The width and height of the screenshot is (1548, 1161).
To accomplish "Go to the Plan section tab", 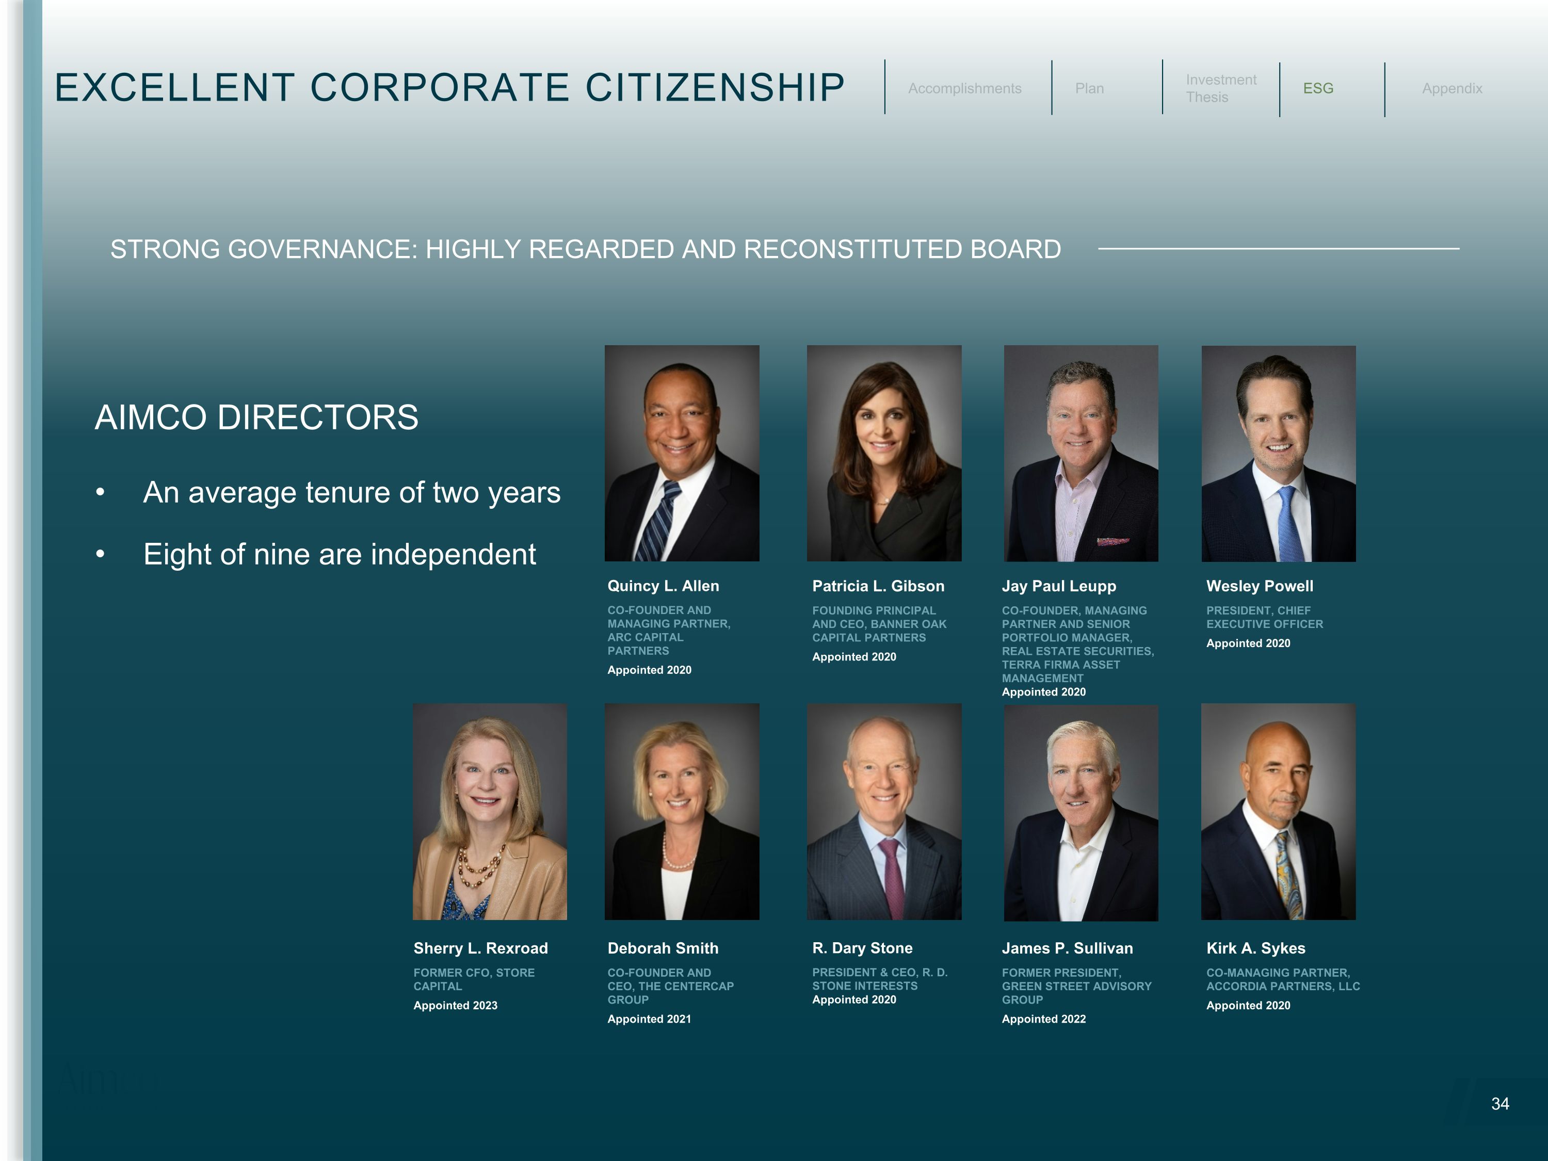I will [x=1089, y=89].
